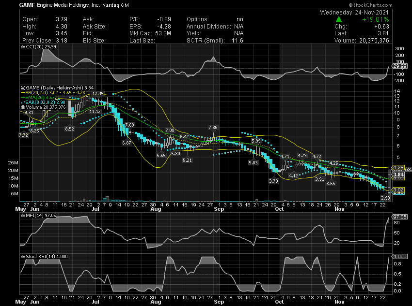412x306 pixels.
Task: Click the GAME (Daily, Heikin-Ashi) 3.84 title
Action: point(60,88)
